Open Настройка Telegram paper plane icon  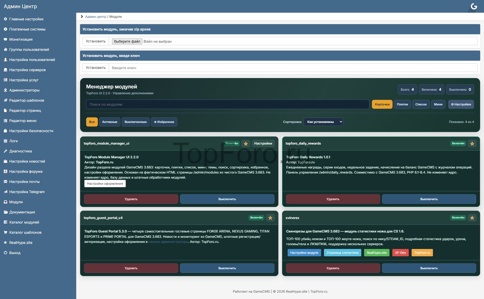coord(5,192)
